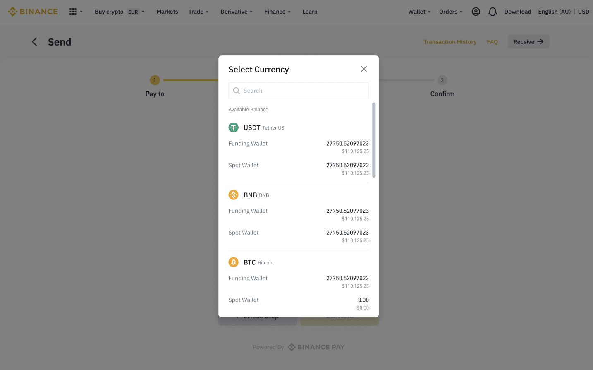
Task: Select the BNB coin icon
Action: click(x=234, y=195)
